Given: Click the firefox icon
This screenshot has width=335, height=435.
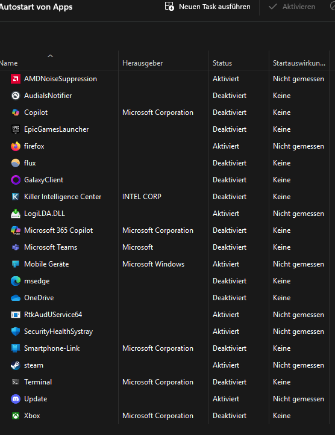Looking at the screenshot, I should coord(16,146).
